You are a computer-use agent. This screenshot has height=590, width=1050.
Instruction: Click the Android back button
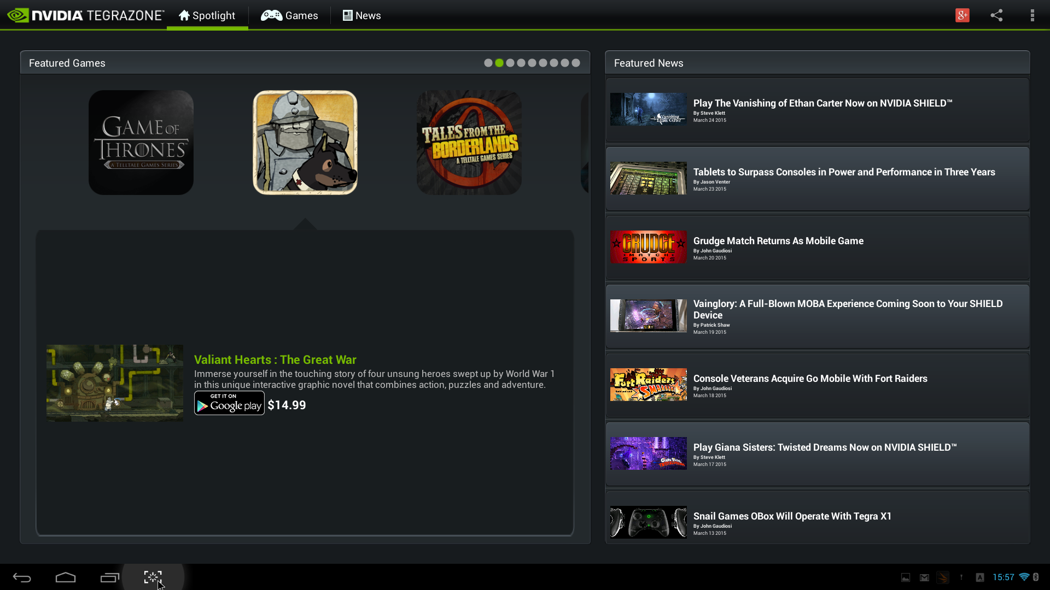point(22,577)
